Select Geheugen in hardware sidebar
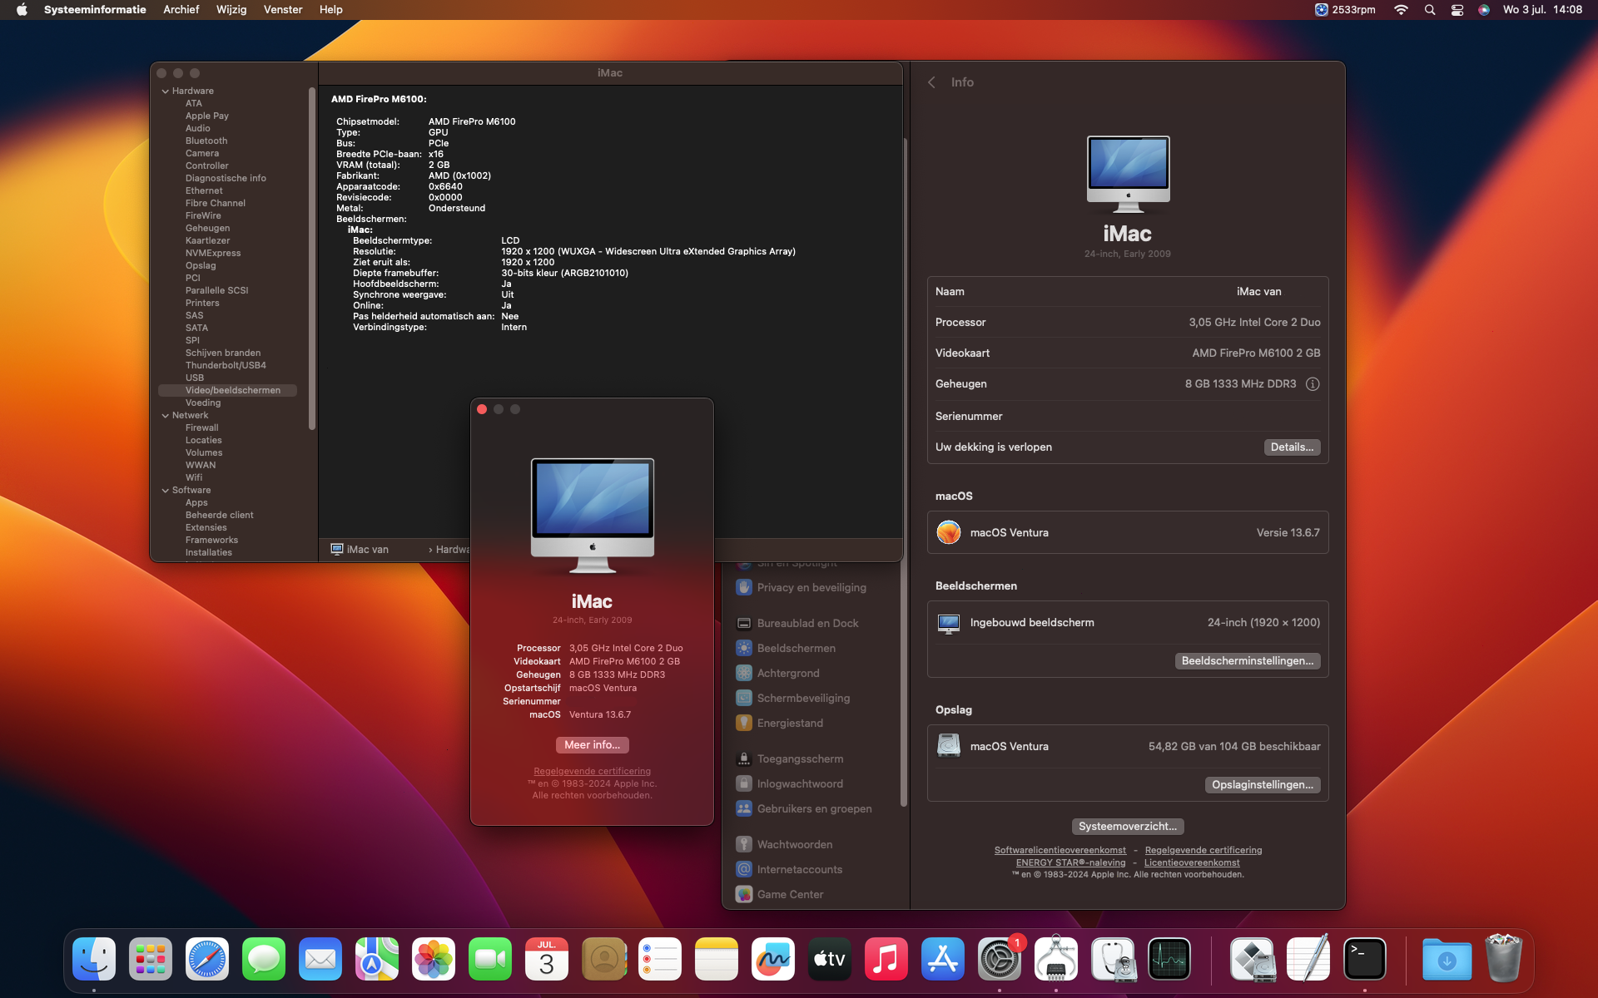 tap(207, 229)
